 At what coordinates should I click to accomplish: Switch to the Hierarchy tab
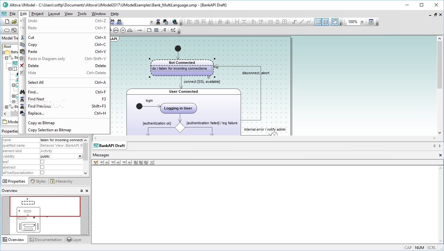[61, 181]
